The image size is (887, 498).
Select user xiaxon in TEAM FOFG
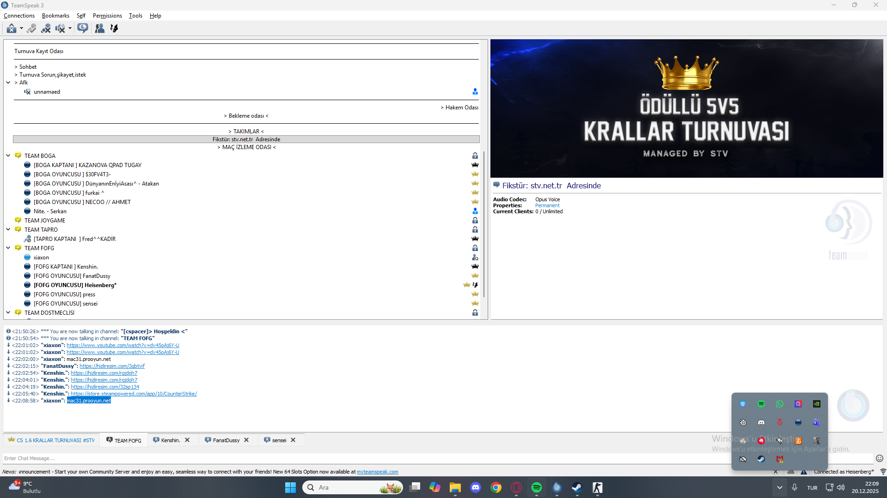41,258
